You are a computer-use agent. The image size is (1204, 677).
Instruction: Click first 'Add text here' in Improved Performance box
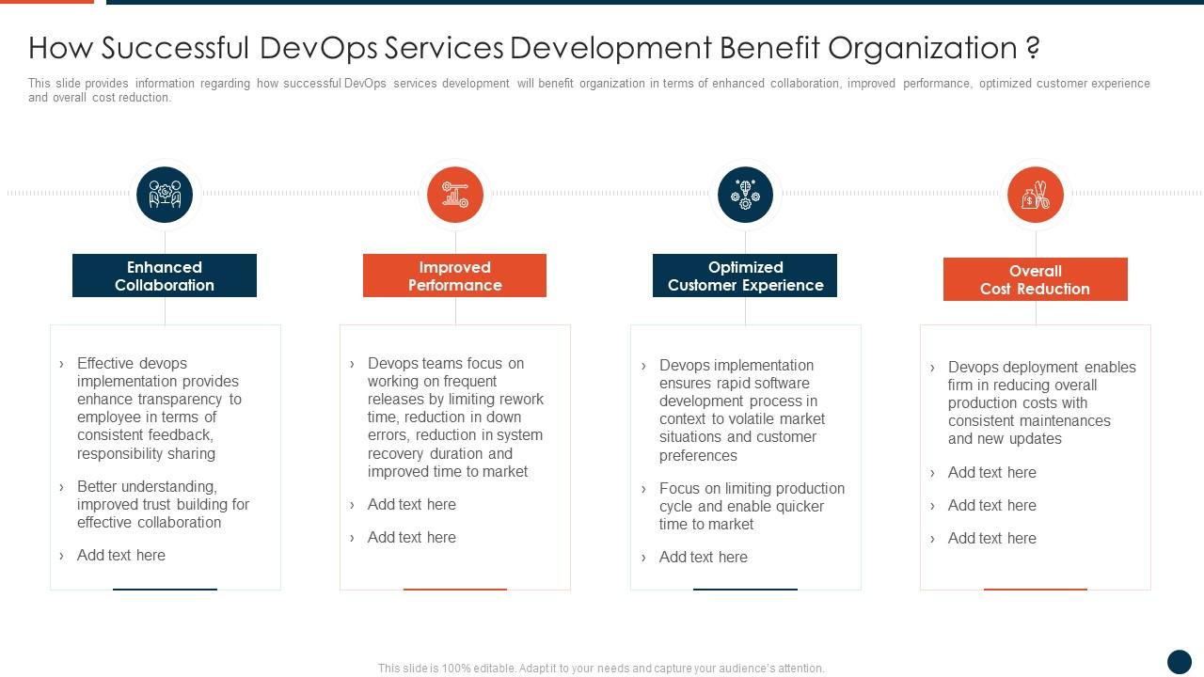tap(411, 504)
